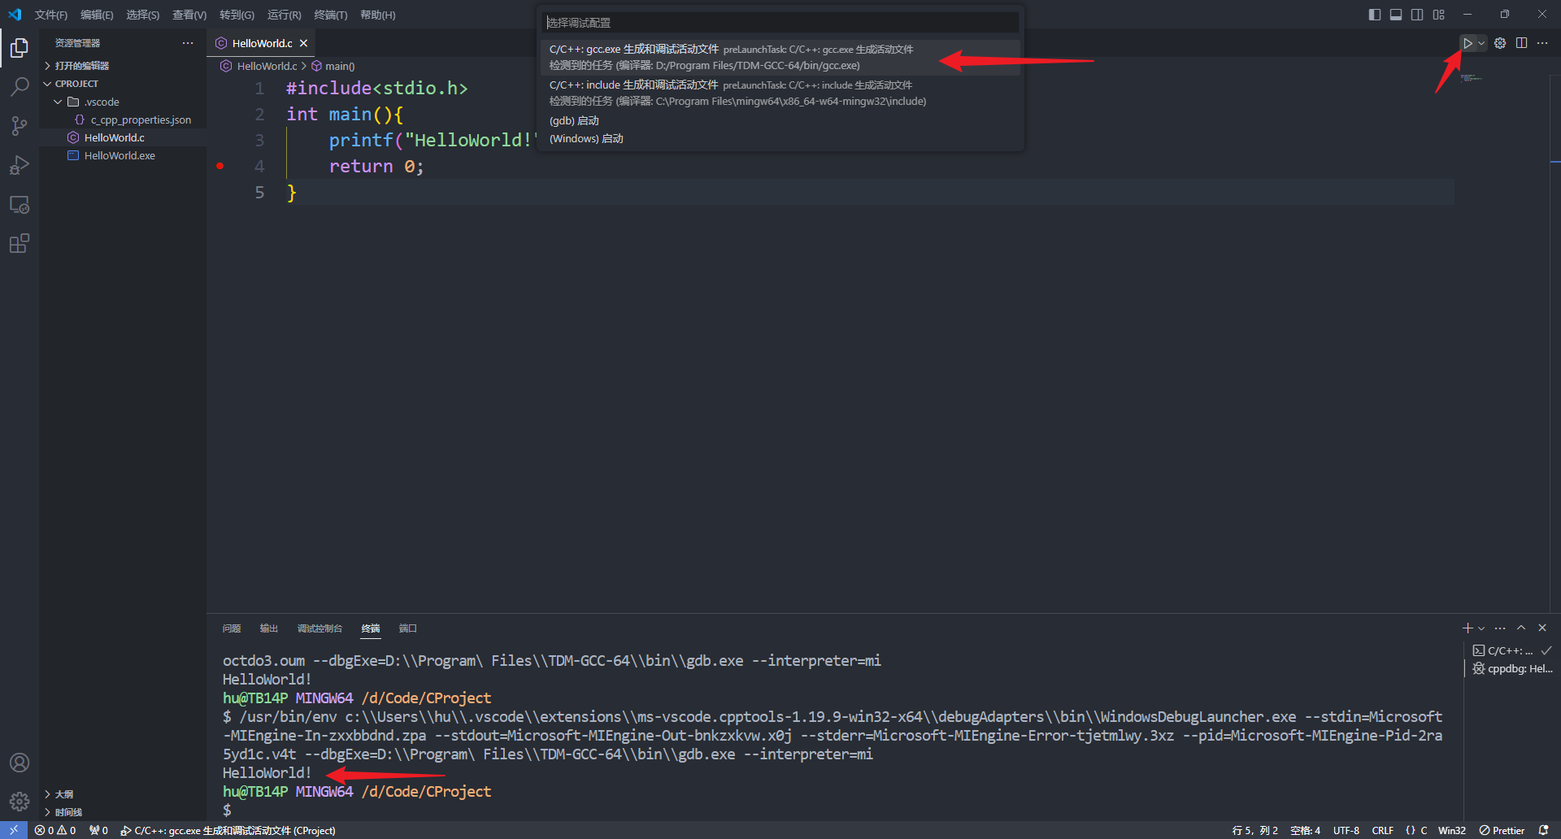The width and height of the screenshot is (1561, 839).
Task: Open the Manage gear icon in activity bar
Action: pos(20,802)
